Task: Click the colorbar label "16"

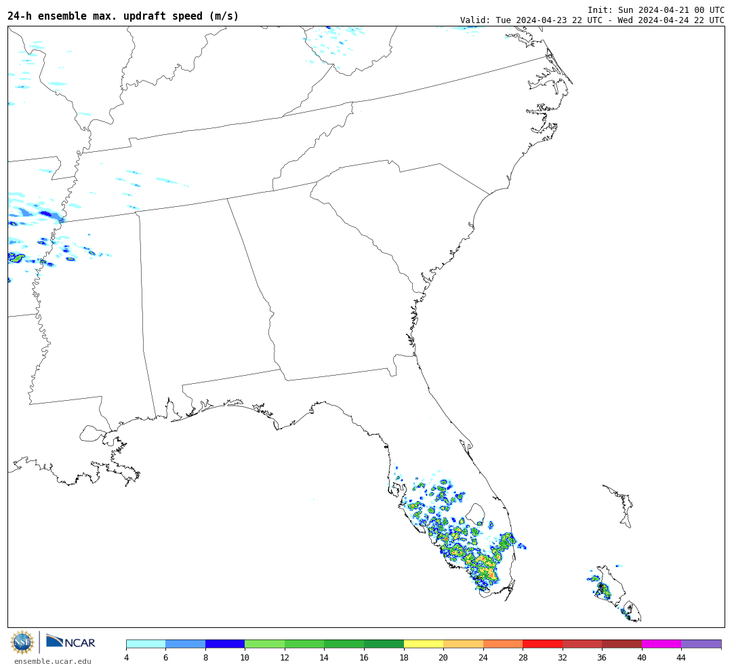Action: pyautogui.click(x=364, y=658)
